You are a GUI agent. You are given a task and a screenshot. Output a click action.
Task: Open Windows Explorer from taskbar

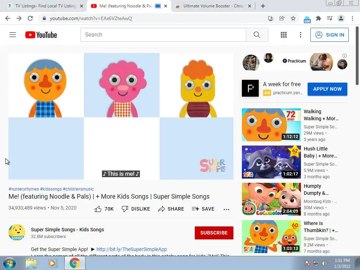point(31,263)
